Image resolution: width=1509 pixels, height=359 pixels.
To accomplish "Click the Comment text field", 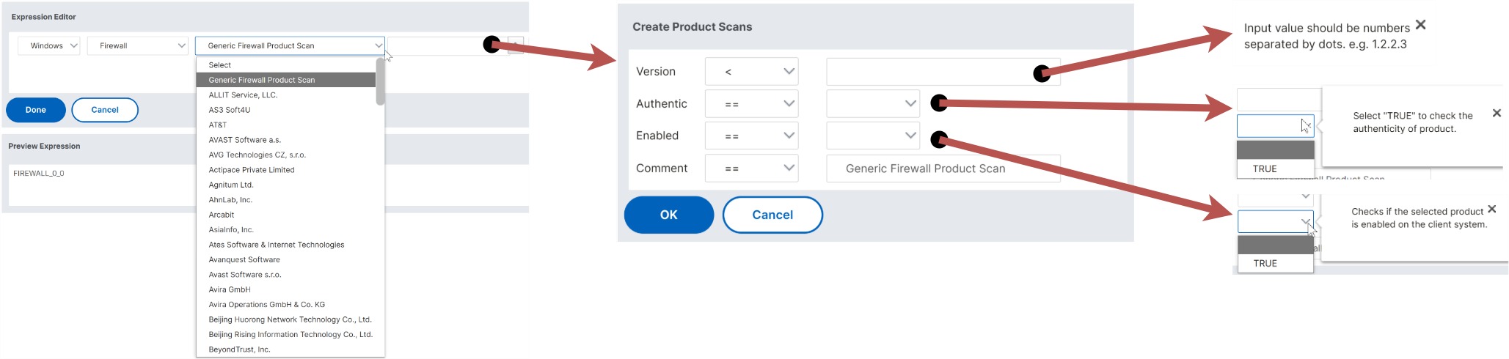I will point(943,169).
